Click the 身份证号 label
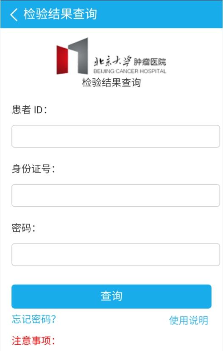The height and width of the screenshot is (351, 223). coord(33,169)
